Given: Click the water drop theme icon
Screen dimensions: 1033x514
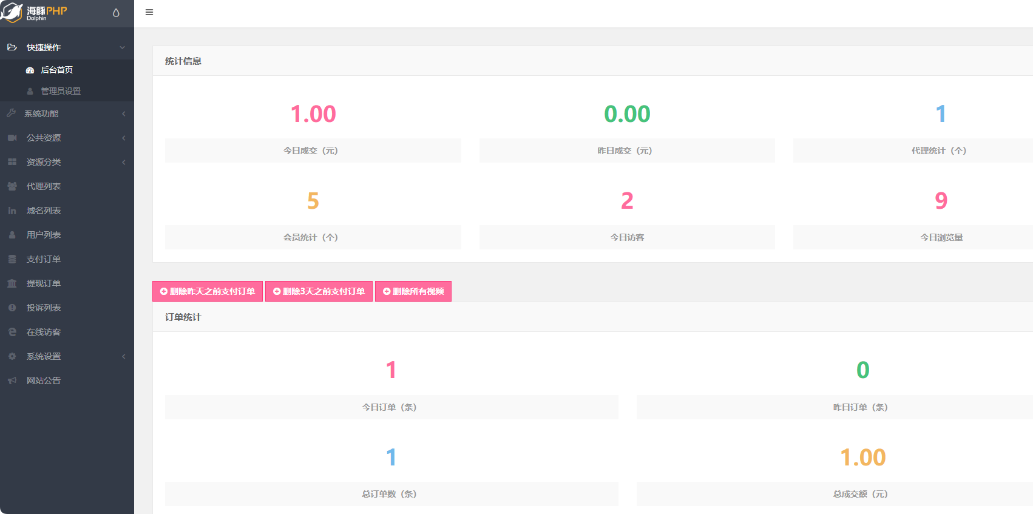Looking at the screenshot, I should tap(116, 13).
